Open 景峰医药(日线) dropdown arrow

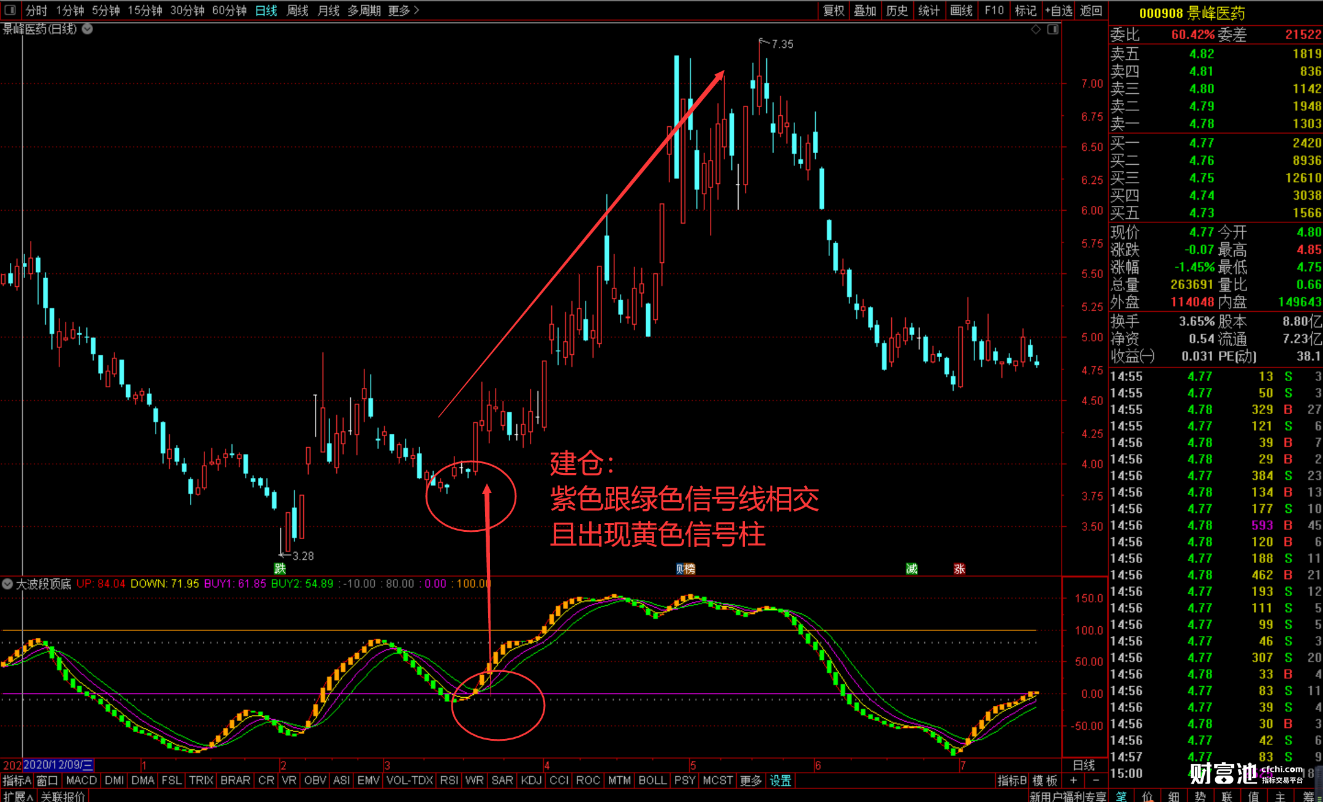[88, 29]
